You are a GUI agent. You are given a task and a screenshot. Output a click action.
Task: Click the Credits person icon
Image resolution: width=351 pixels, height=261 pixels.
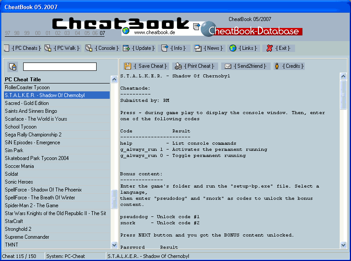point(277,66)
